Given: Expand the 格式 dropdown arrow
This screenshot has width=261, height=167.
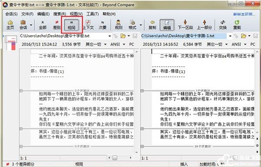Looking at the screenshot, I should (141, 25).
